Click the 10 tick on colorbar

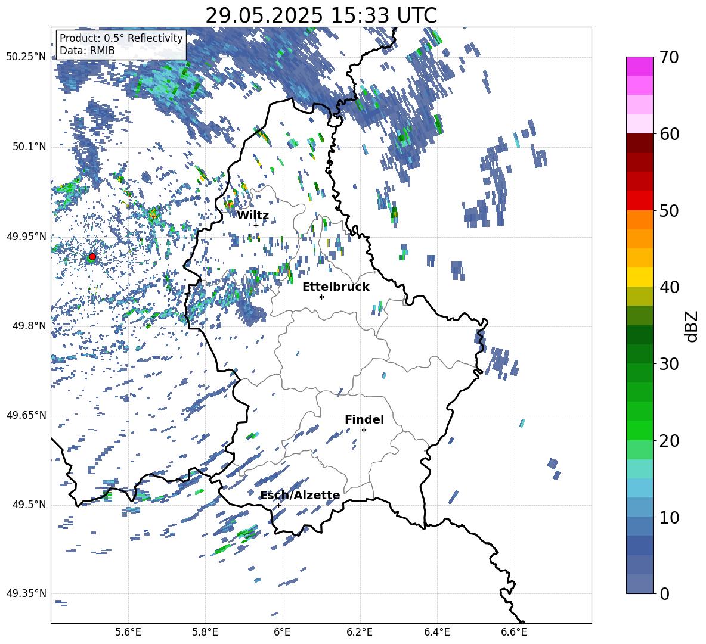669,518
